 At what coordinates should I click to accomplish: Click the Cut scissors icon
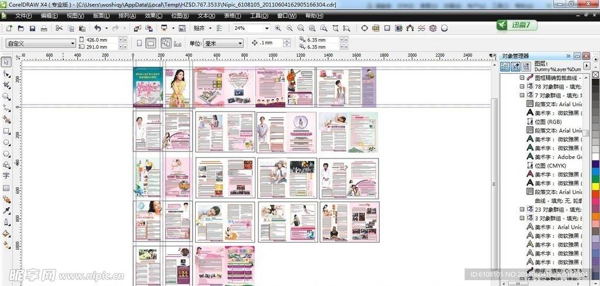tap(59, 28)
